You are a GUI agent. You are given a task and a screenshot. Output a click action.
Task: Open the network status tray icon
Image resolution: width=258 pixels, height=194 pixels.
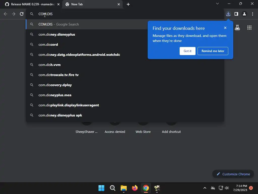point(221,188)
